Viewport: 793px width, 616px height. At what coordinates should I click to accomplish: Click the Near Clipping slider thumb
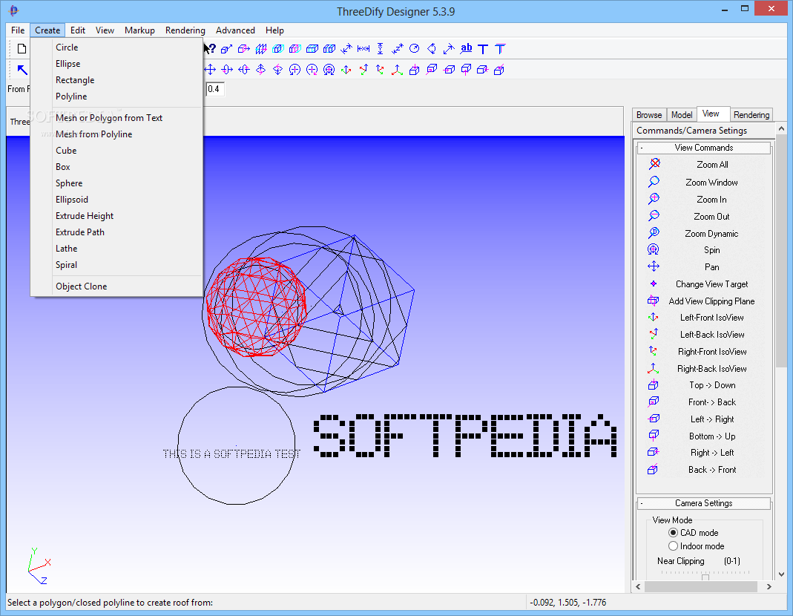[x=705, y=577]
